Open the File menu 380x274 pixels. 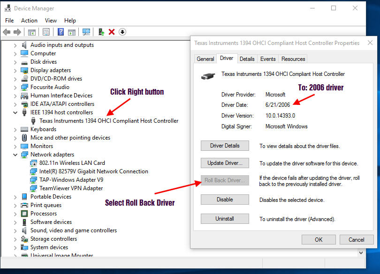point(9,21)
